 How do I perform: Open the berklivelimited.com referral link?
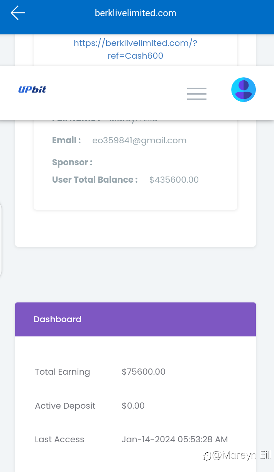tap(135, 49)
